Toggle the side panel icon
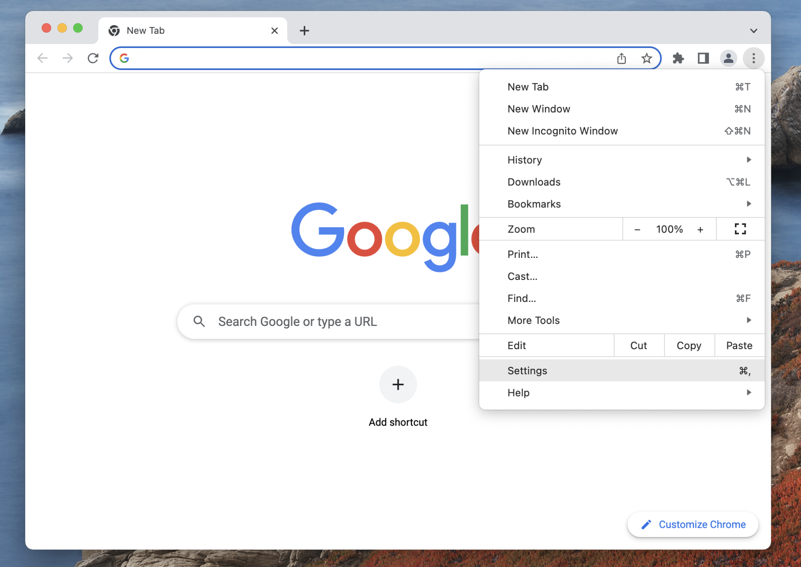Viewport: 801px width, 567px height. pos(703,58)
